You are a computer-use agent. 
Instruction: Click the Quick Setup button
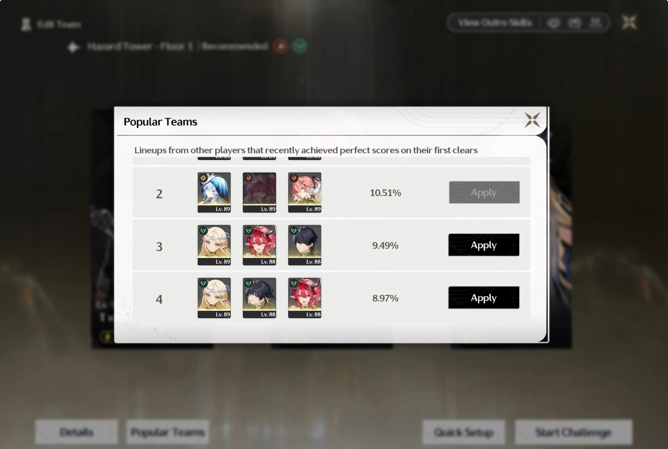click(x=464, y=432)
